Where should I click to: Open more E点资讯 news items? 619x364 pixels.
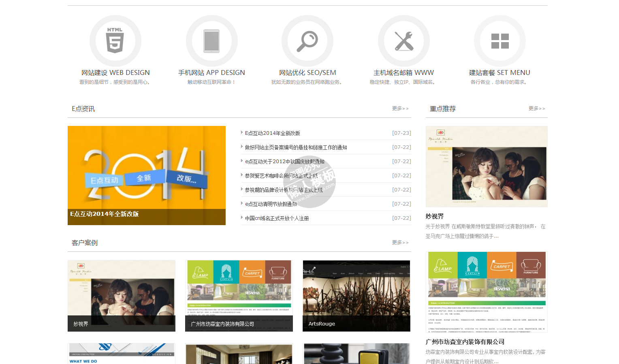tap(400, 109)
